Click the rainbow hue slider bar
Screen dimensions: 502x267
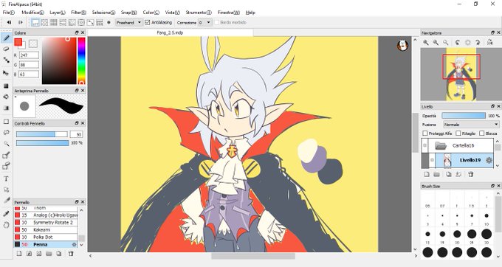[82, 60]
